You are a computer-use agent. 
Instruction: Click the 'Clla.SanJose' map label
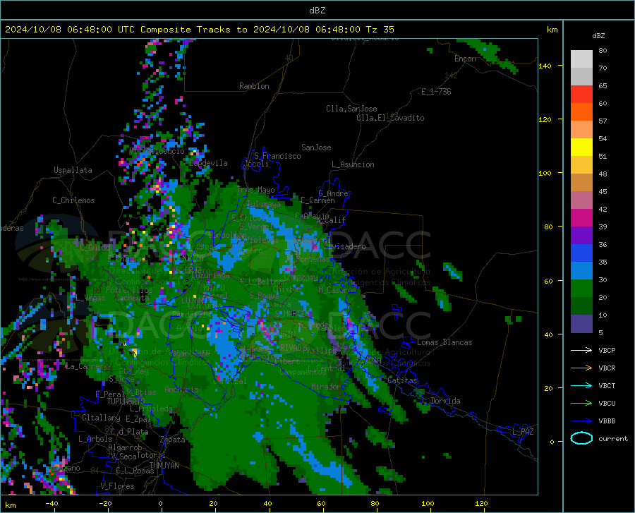[x=351, y=109]
